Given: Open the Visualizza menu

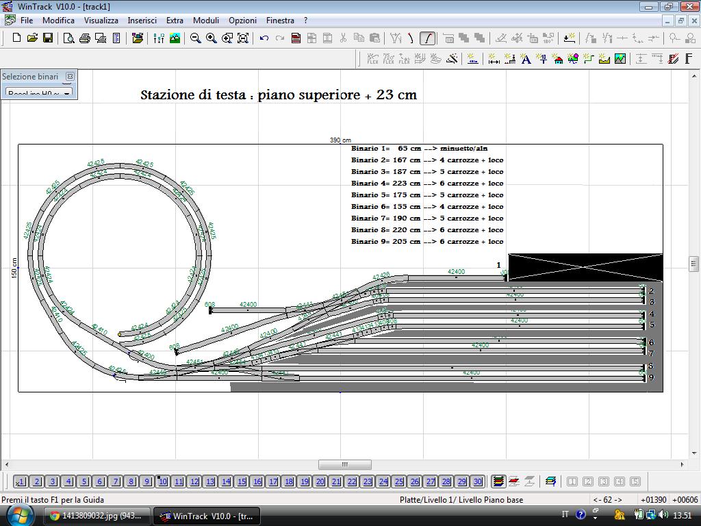Looking at the screenshot, I should coord(101,21).
